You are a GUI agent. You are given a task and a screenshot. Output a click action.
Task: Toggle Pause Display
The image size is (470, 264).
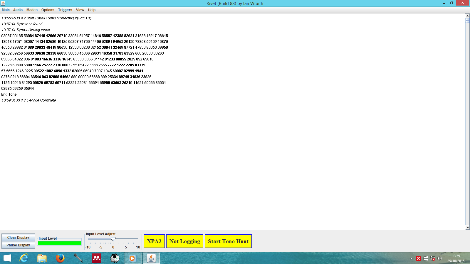click(x=18, y=245)
